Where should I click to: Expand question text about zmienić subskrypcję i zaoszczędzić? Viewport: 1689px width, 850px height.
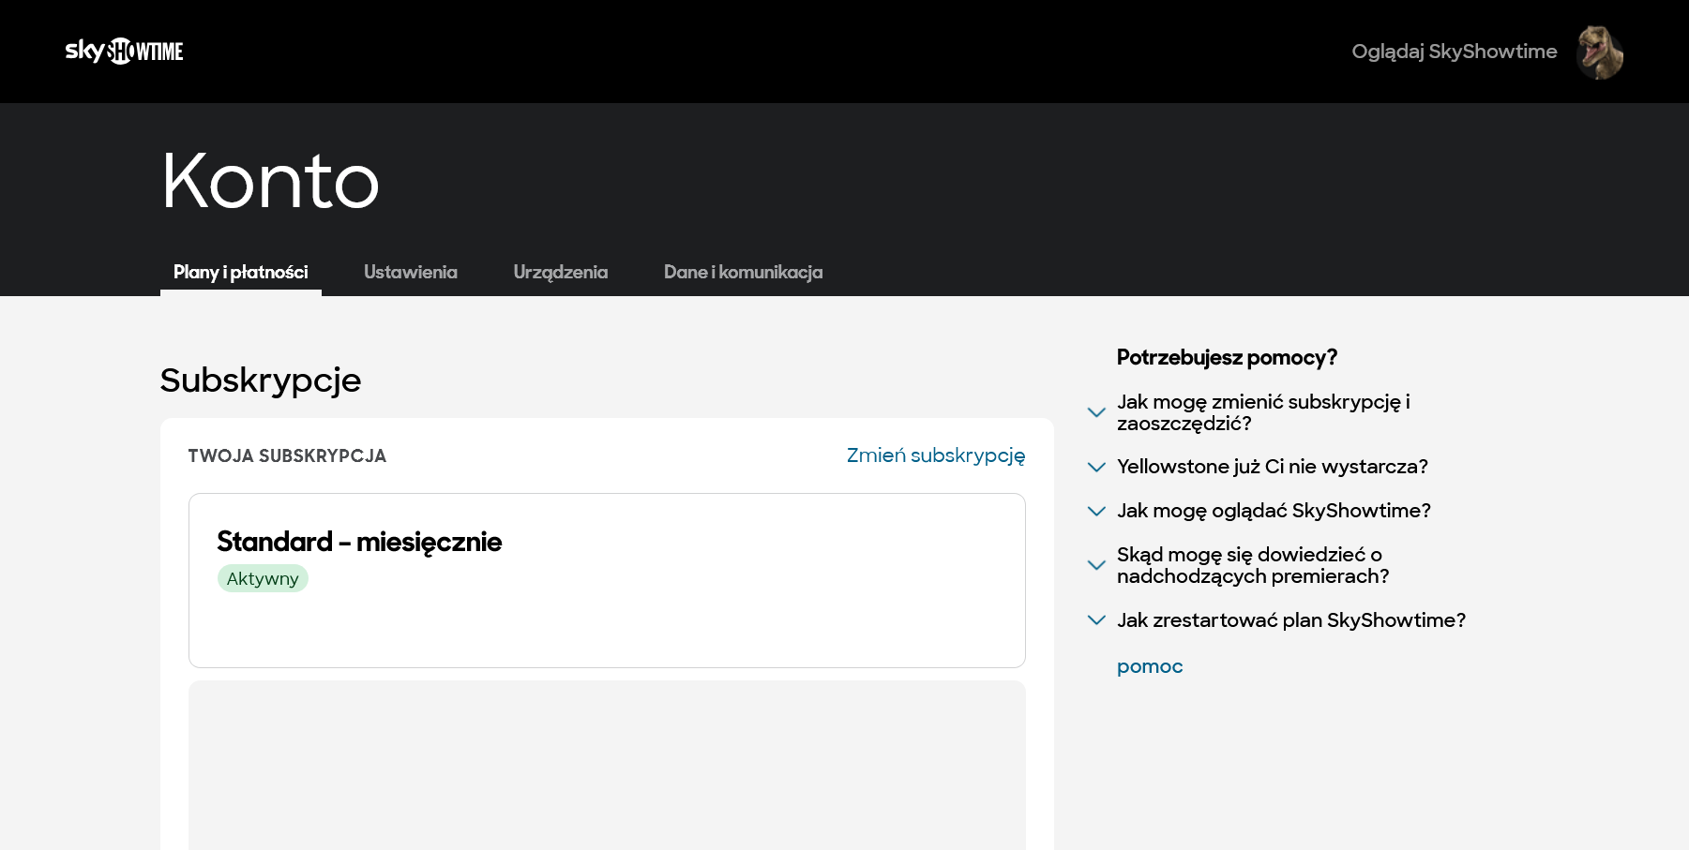[1262, 412]
